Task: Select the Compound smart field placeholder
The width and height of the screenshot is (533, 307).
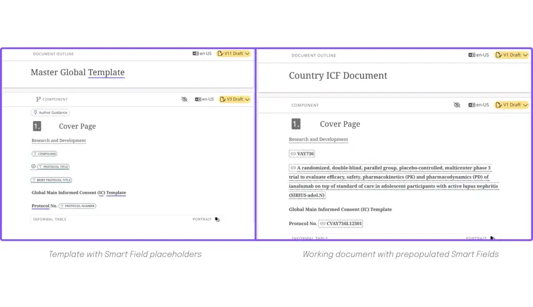Action: [45, 154]
